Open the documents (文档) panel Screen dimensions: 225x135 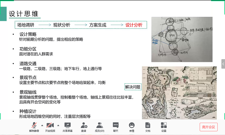[x=148, y=126]
